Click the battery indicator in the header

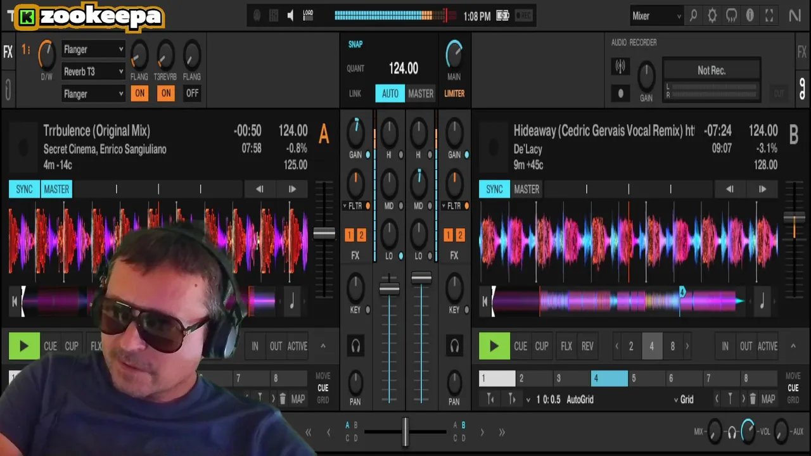(502, 16)
